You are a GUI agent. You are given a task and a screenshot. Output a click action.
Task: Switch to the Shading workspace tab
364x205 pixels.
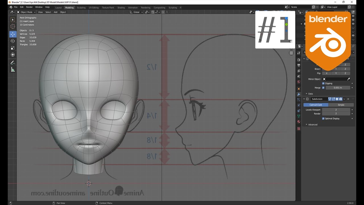point(121,8)
